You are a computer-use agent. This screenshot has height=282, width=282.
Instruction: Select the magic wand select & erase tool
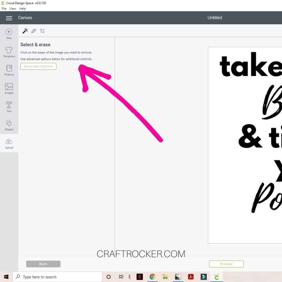25,31
